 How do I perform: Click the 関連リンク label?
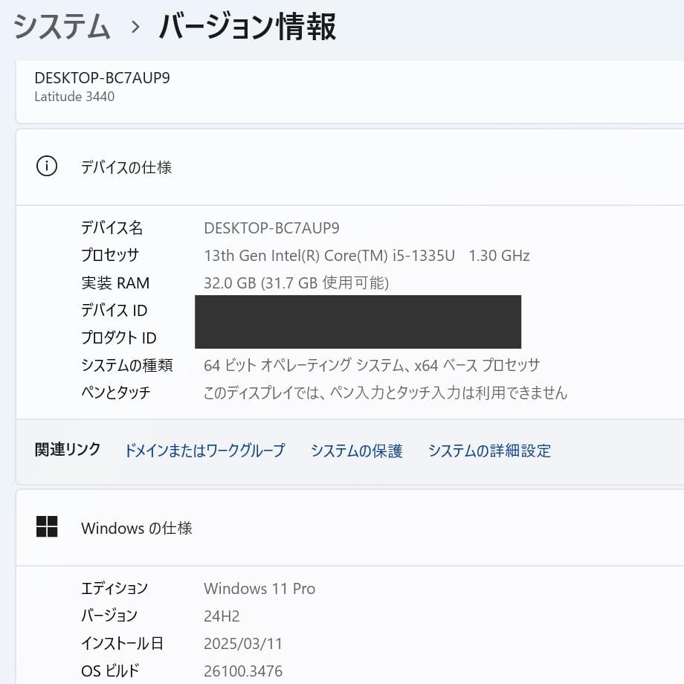[x=68, y=449]
